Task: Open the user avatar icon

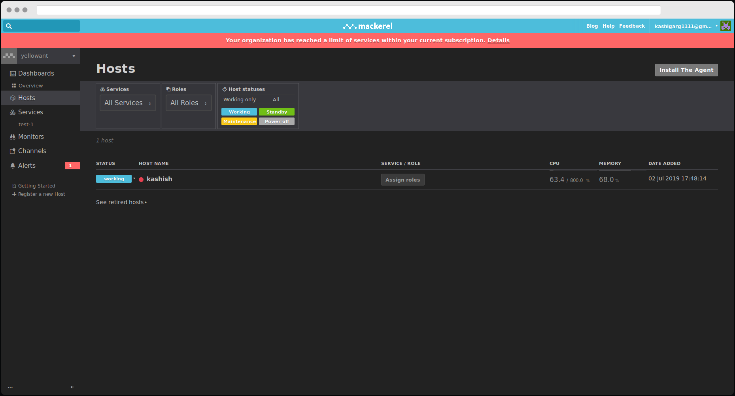Action: pos(726,26)
